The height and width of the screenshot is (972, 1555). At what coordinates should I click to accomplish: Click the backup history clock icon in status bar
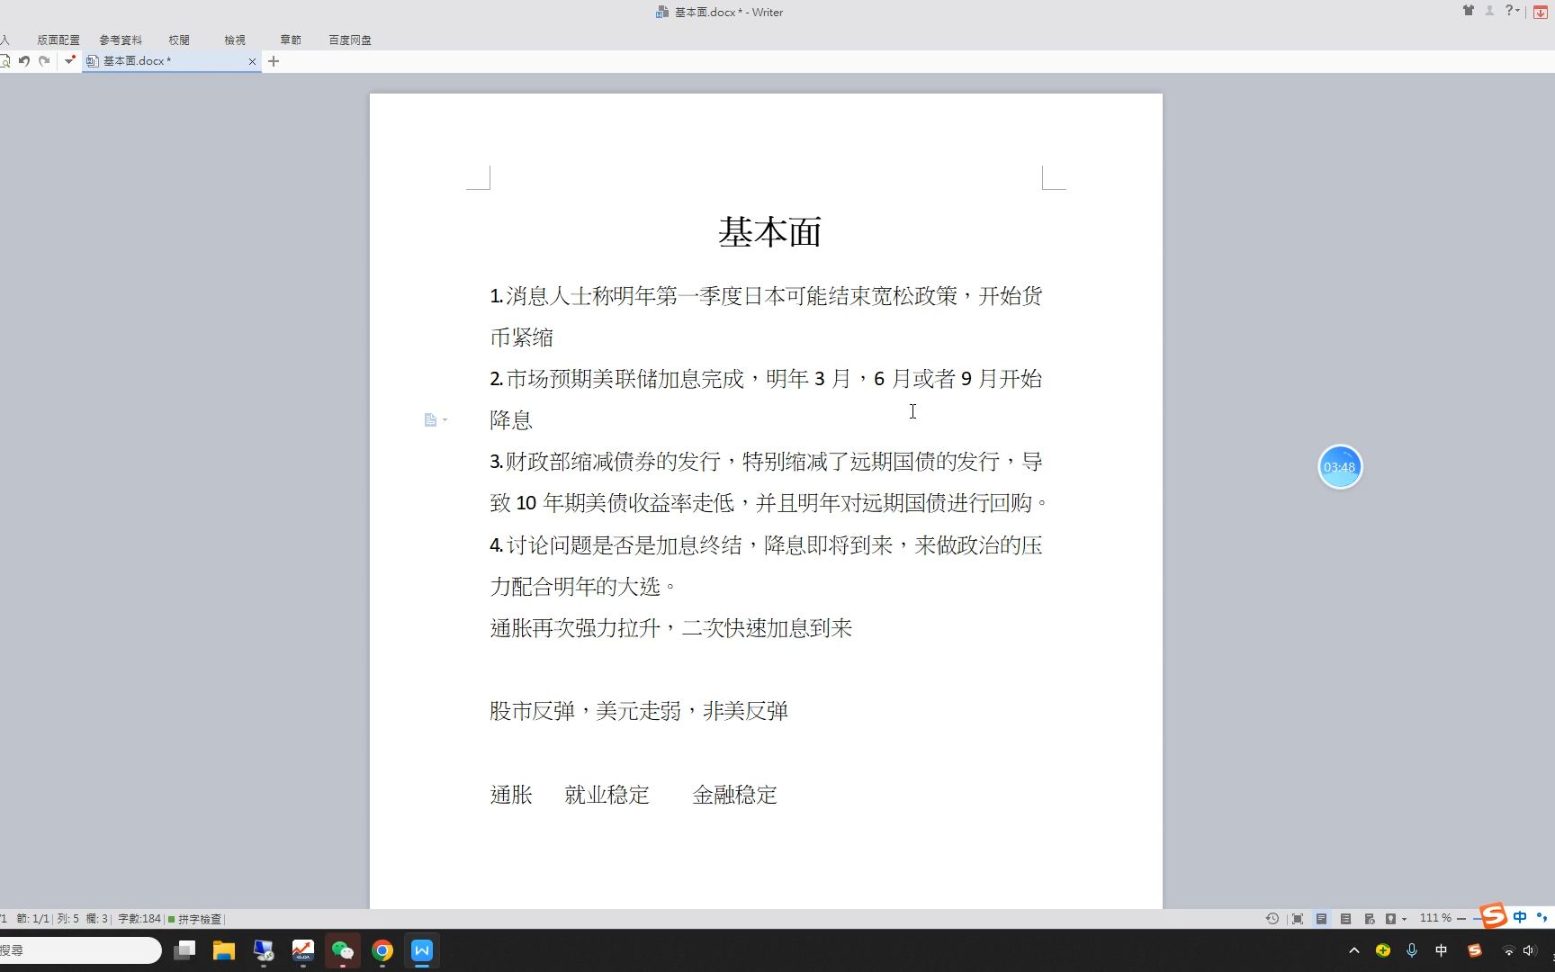1272,919
